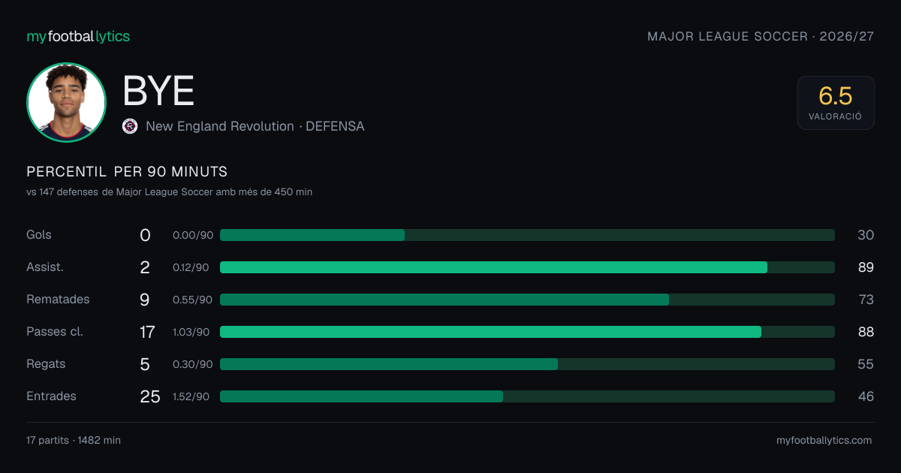The height and width of the screenshot is (473, 901).
Task: Click the Entrades total value 25
Action: [150, 396]
